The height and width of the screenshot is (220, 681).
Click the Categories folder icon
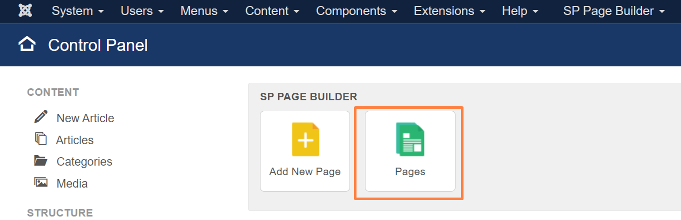(41, 161)
